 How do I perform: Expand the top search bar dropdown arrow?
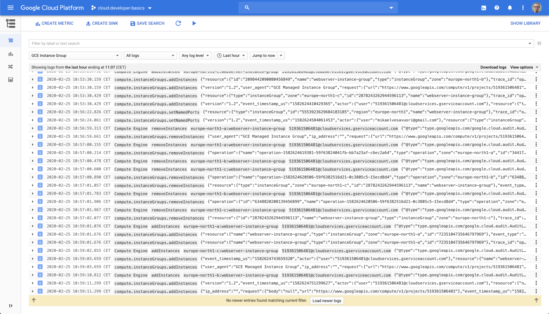391,8
